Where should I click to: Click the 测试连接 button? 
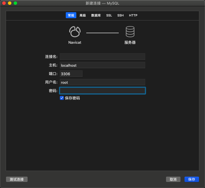click(x=17, y=179)
